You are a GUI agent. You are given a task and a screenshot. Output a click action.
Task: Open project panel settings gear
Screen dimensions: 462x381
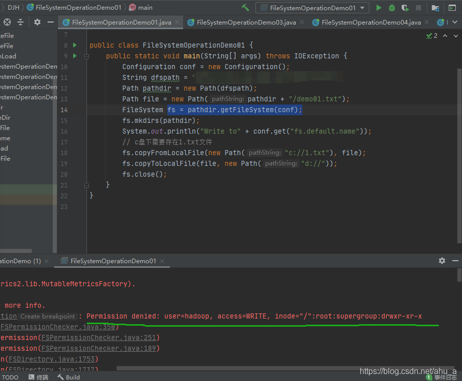[37, 22]
